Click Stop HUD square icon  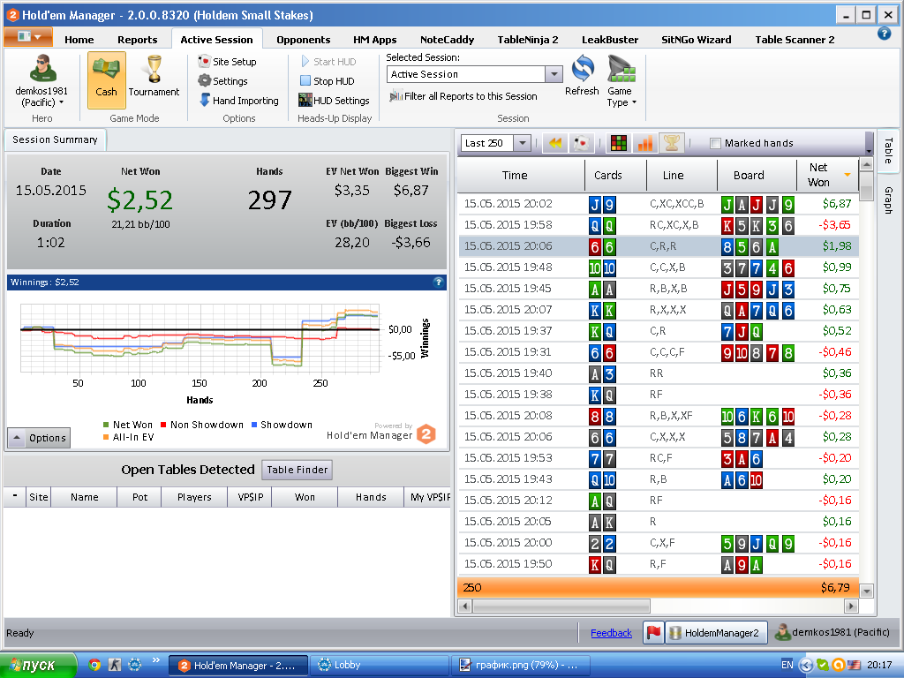pos(305,80)
